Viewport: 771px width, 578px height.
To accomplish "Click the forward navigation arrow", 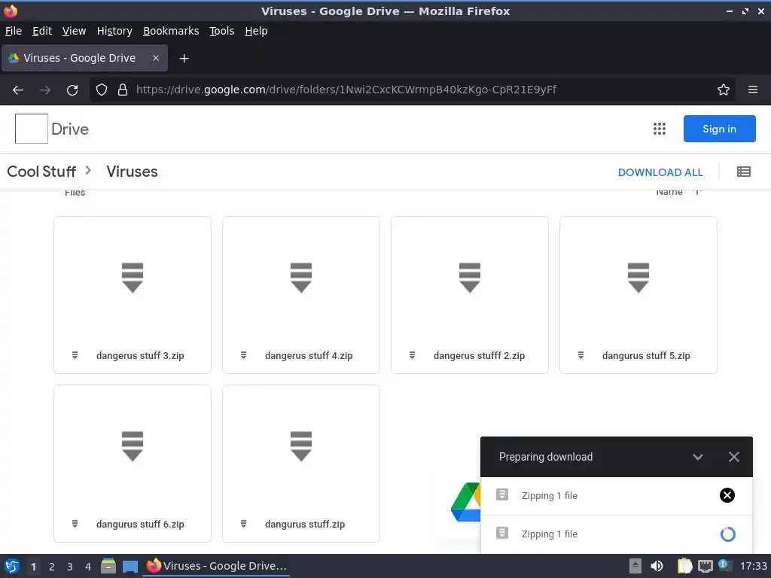I will pyautogui.click(x=45, y=90).
